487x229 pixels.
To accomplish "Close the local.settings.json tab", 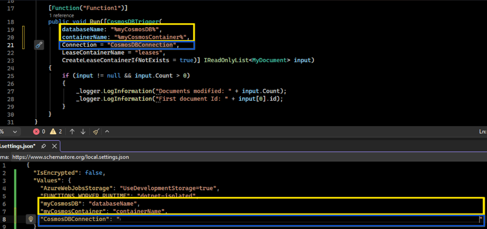I will point(54,146).
